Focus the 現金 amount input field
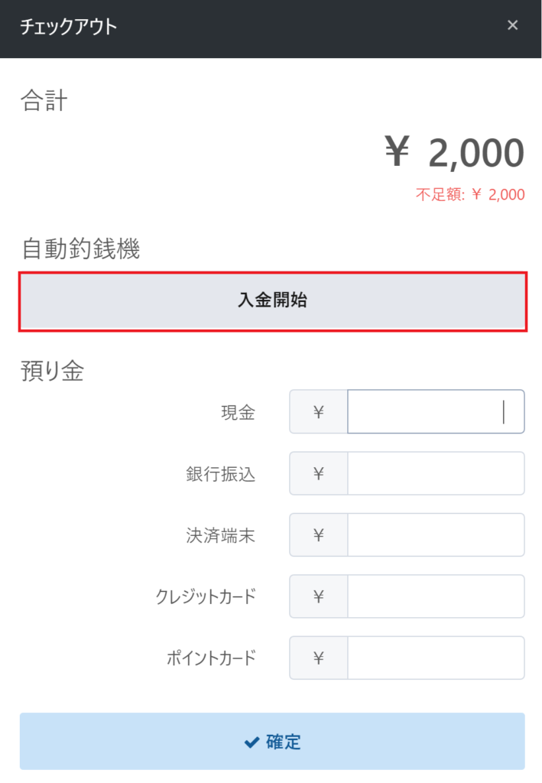 (435, 412)
